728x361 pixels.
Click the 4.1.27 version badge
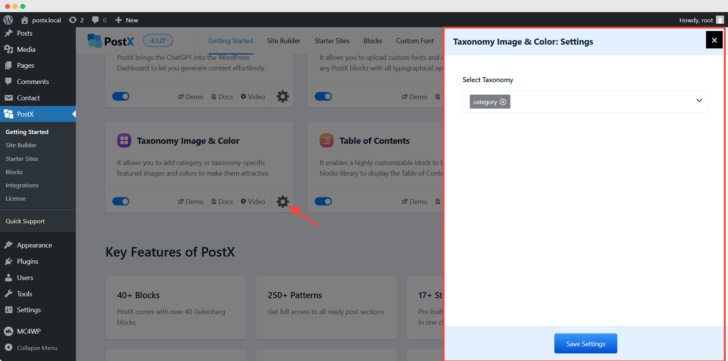coord(158,40)
